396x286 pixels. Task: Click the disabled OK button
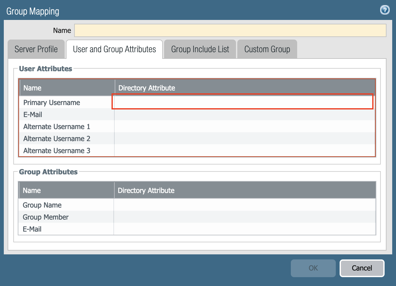(x=313, y=268)
